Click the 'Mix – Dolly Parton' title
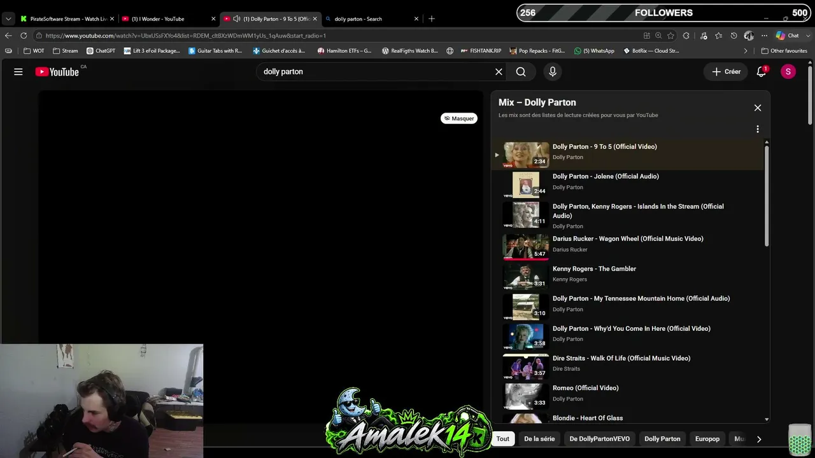815x458 pixels. [537, 102]
